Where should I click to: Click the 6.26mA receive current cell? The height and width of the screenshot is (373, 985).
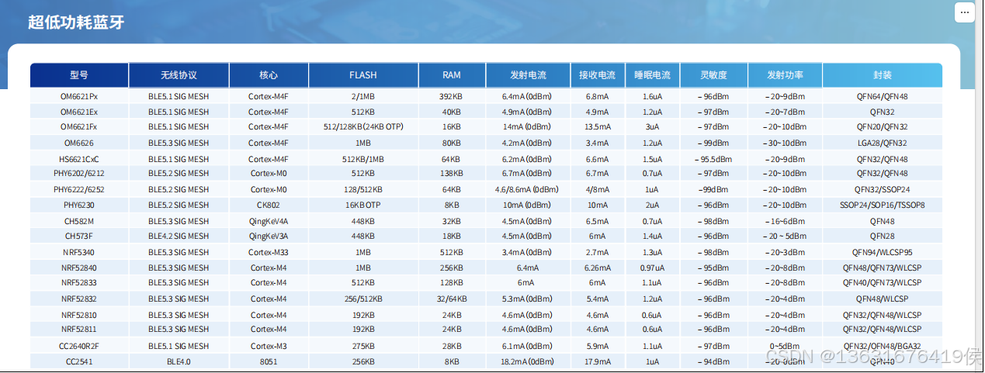click(597, 268)
